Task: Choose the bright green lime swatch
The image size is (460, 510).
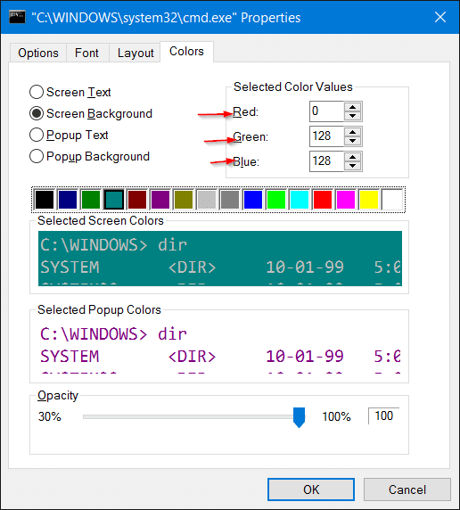Action: 275,200
